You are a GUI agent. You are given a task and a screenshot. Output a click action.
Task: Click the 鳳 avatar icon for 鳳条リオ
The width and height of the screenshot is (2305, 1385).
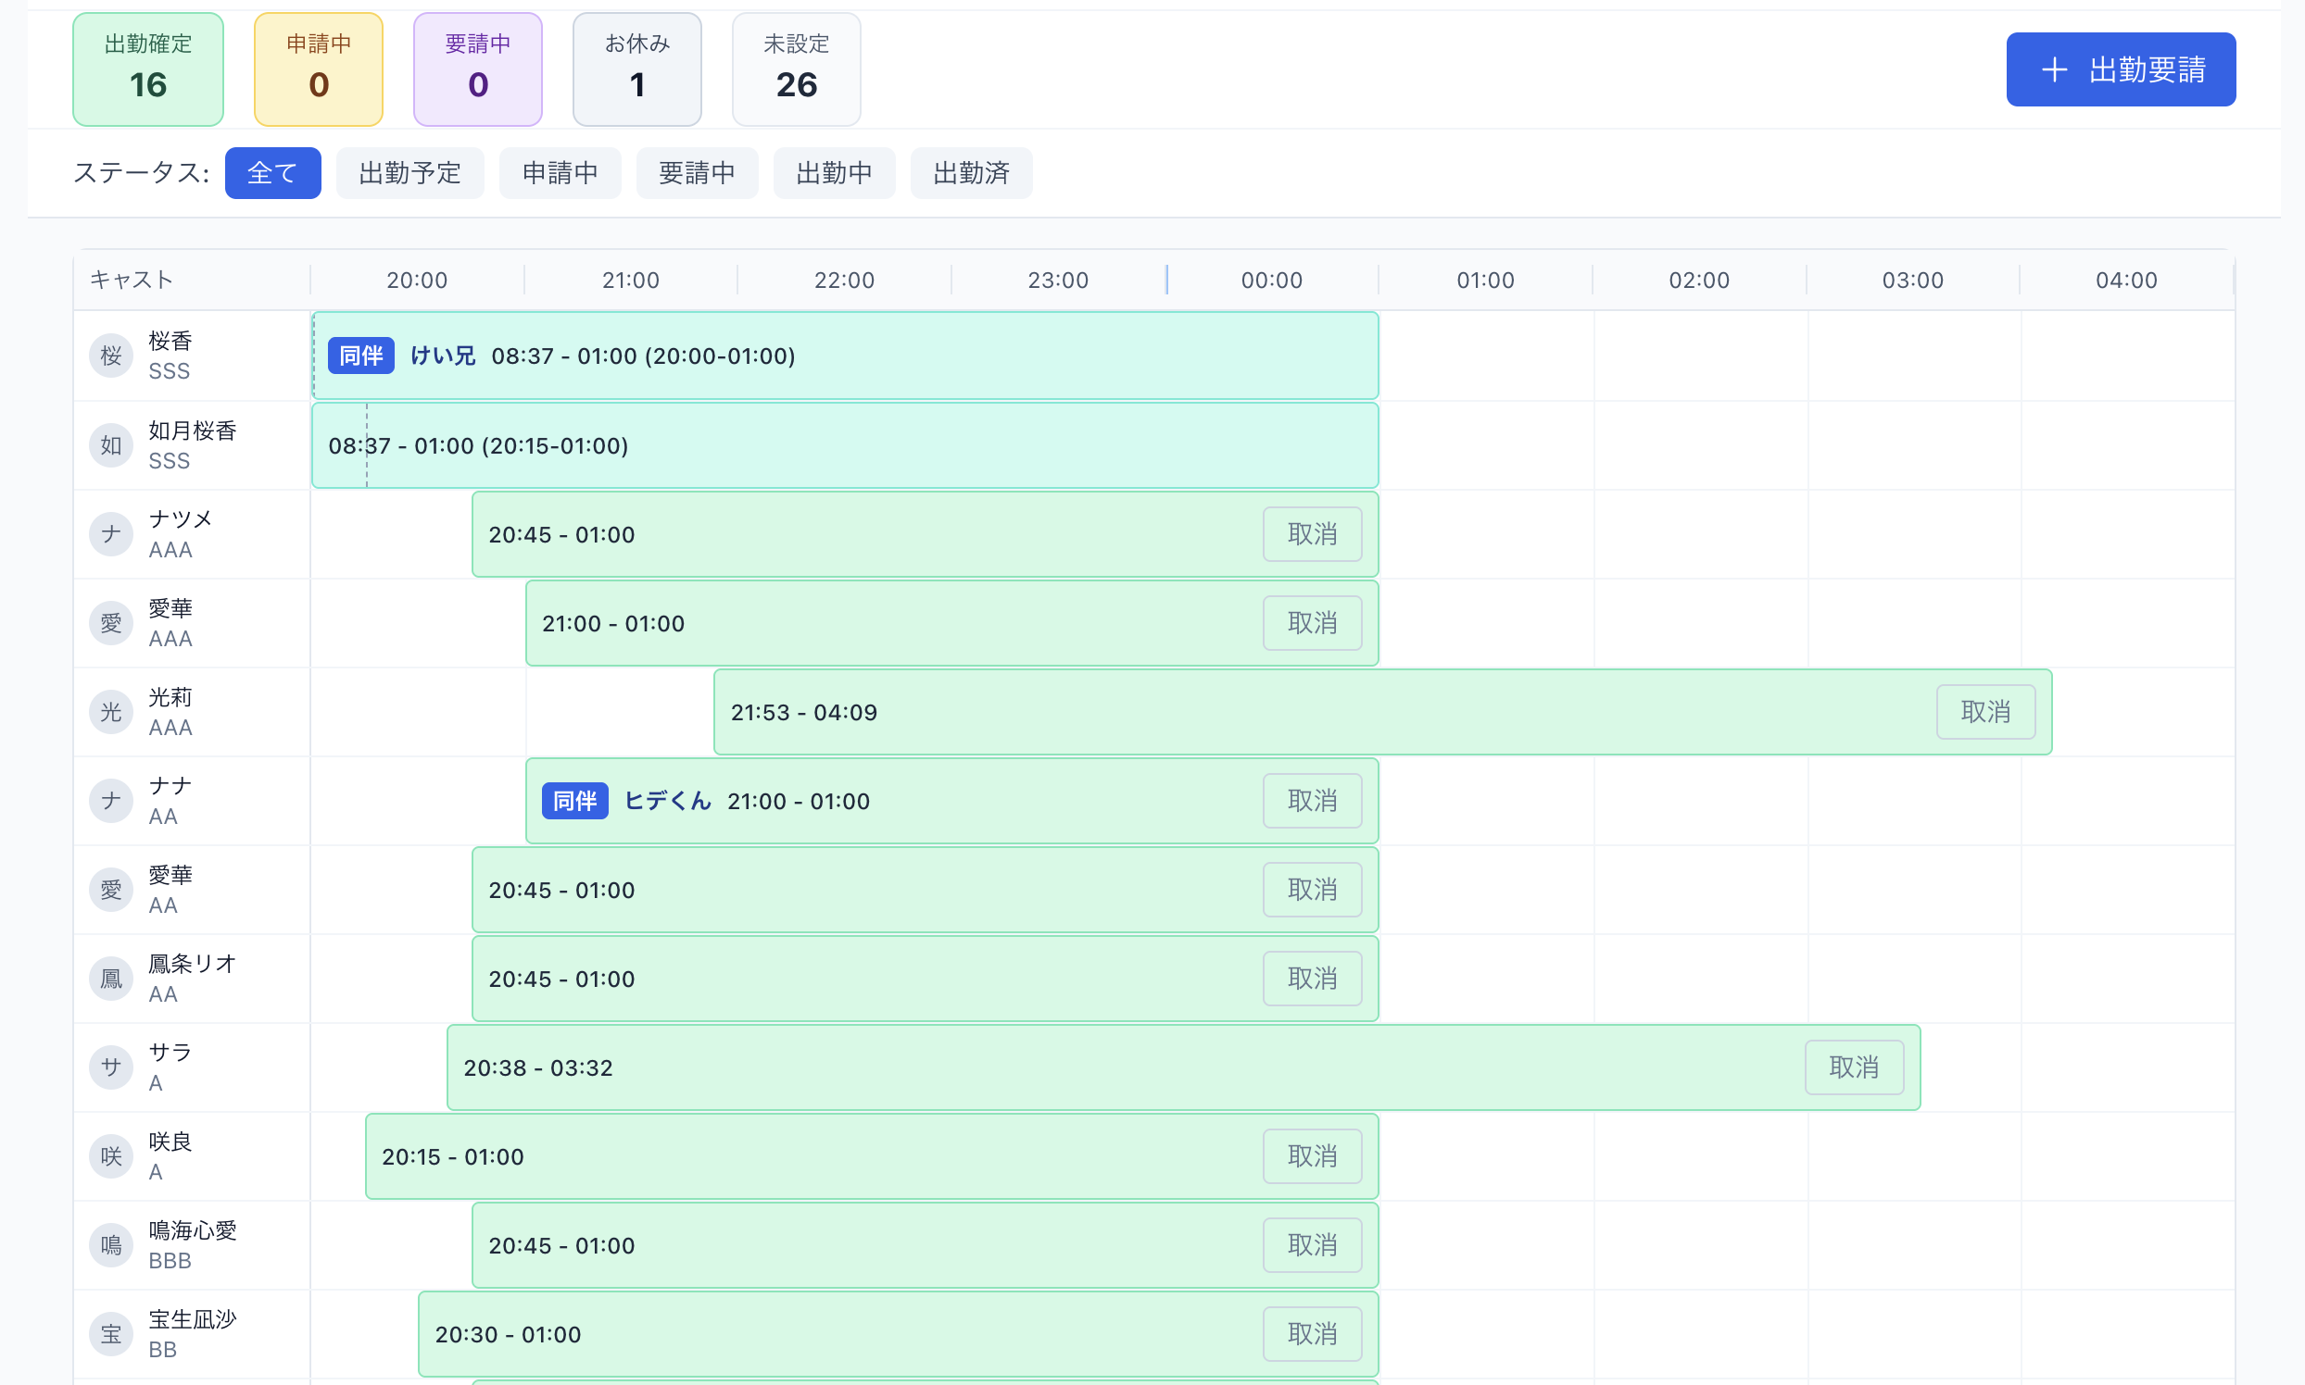pyautogui.click(x=110, y=978)
